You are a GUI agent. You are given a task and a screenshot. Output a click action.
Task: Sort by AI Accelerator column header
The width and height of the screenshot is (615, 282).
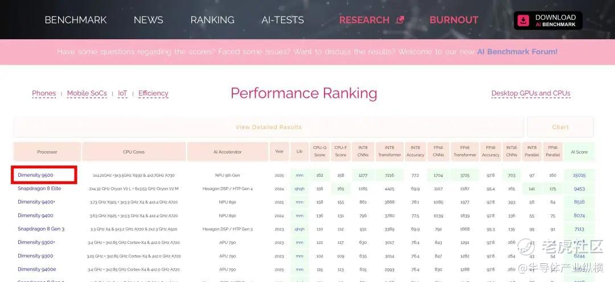click(x=228, y=152)
